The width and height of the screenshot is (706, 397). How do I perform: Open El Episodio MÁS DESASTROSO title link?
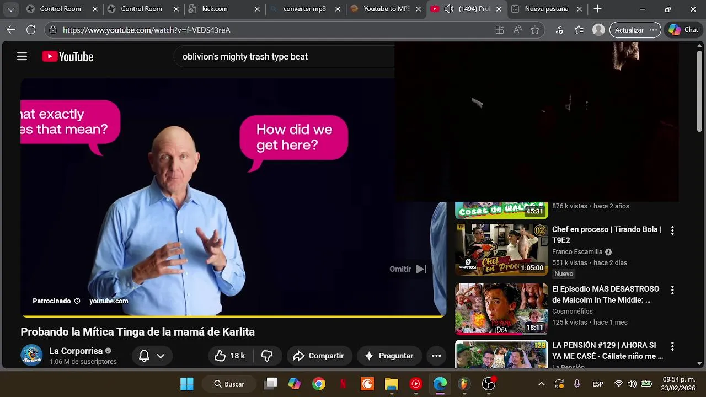[x=606, y=294]
